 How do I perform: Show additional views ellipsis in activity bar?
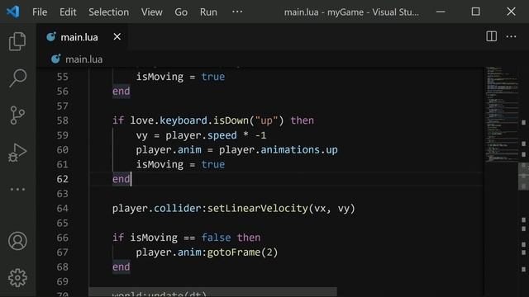point(17,189)
